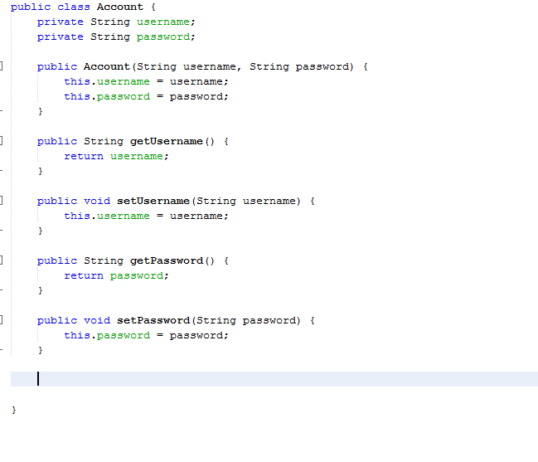Click green 'password' in the private field declaration
538x462 pixels.
point(163,37)
